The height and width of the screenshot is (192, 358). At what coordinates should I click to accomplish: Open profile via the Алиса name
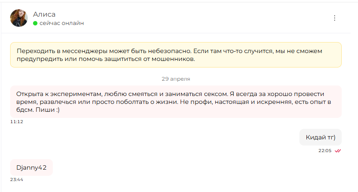point(44,14)
